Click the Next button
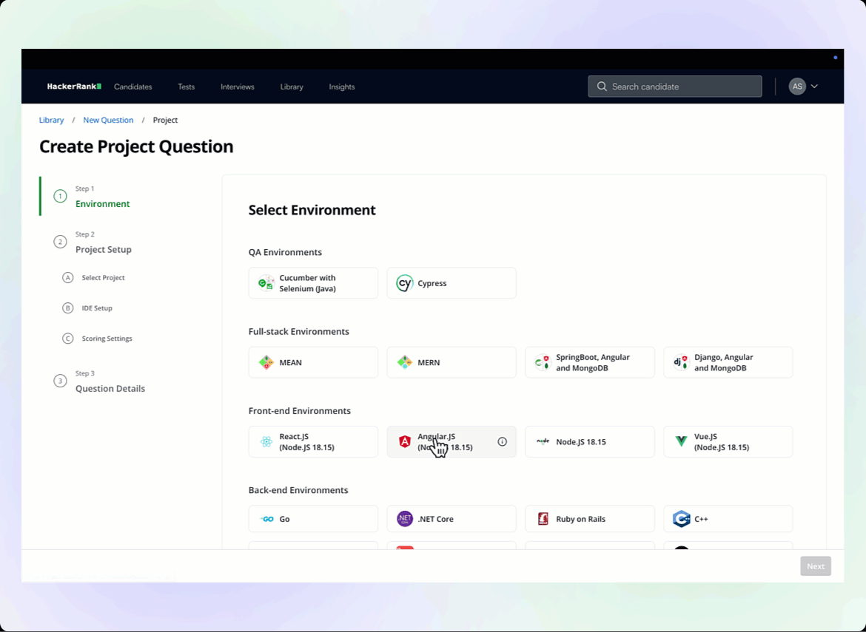 [x=816, y=566]
